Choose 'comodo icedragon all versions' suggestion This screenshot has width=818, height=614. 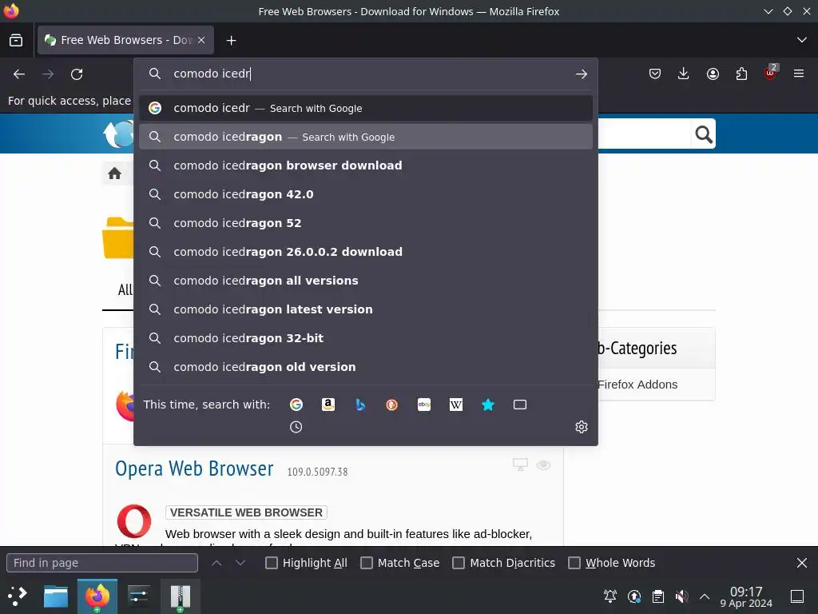click(x=366, y=281)
